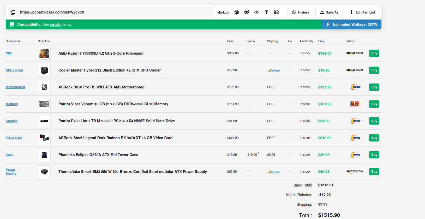425x219 pixels.
Task: Choose the Reddit markup icon
Action: (247, 12)
